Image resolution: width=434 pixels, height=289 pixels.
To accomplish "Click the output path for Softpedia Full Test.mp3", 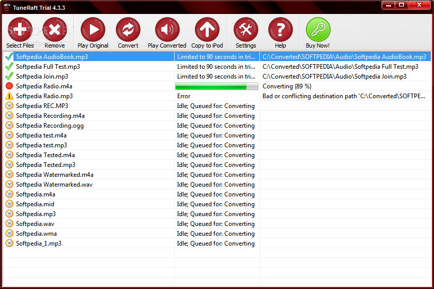I will (x=340, y=67).
